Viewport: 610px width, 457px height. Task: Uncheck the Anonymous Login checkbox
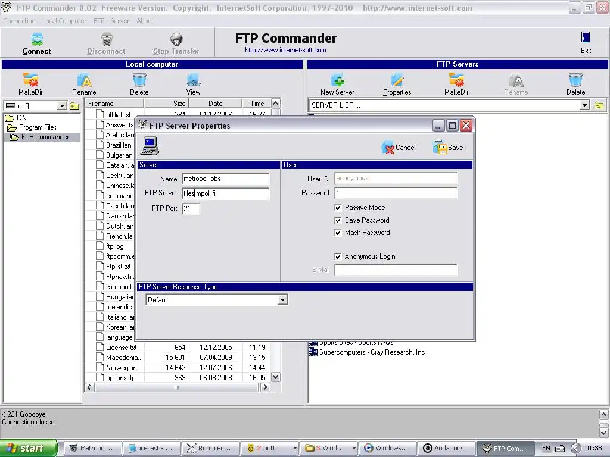click(338, 256)
